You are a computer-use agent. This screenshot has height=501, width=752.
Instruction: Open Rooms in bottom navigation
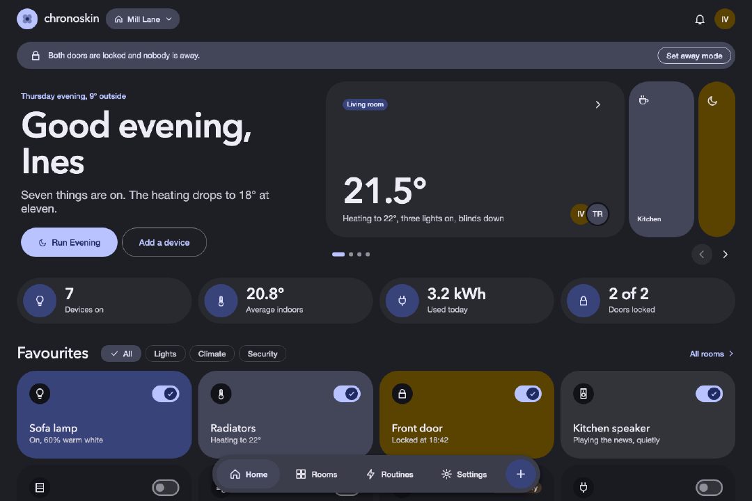tap(317, 474)
